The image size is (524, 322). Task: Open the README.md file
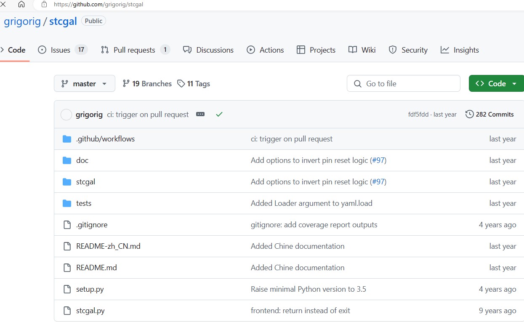click(x=96, y=268)
